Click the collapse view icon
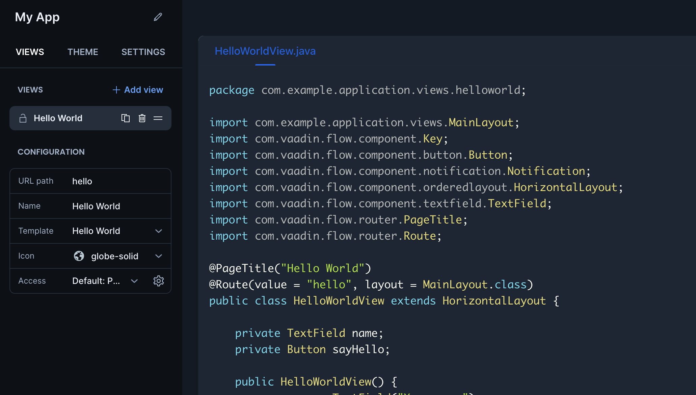The width and height of the screenshot is (696, 395). pos(158,118)
